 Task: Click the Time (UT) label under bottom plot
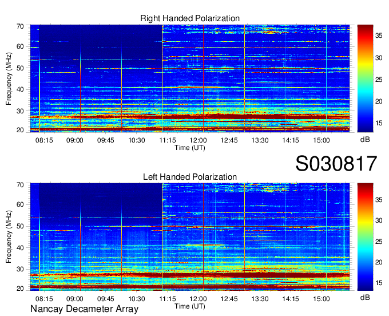[190, 306]
